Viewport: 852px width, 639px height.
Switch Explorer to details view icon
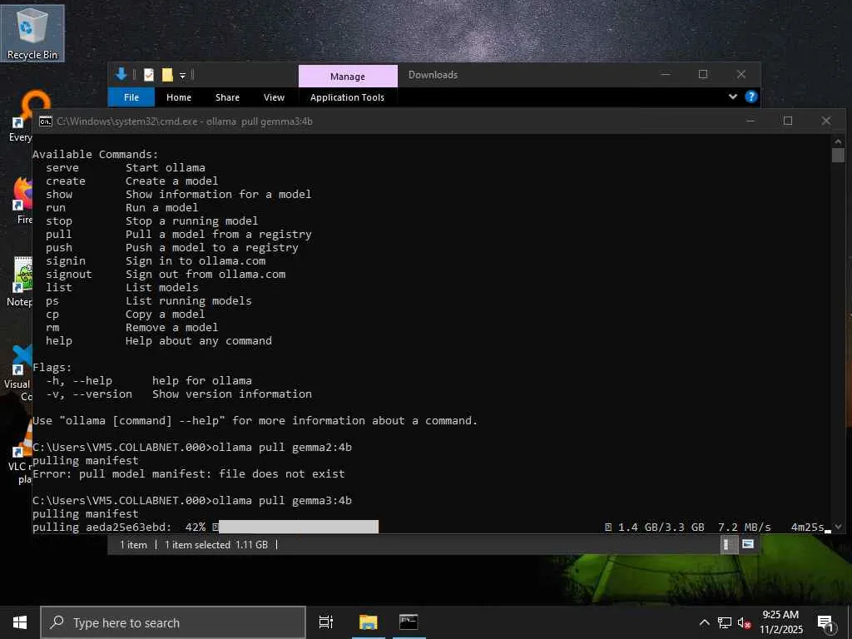pos(729,544)
